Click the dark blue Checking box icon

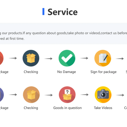click(31, 58)
